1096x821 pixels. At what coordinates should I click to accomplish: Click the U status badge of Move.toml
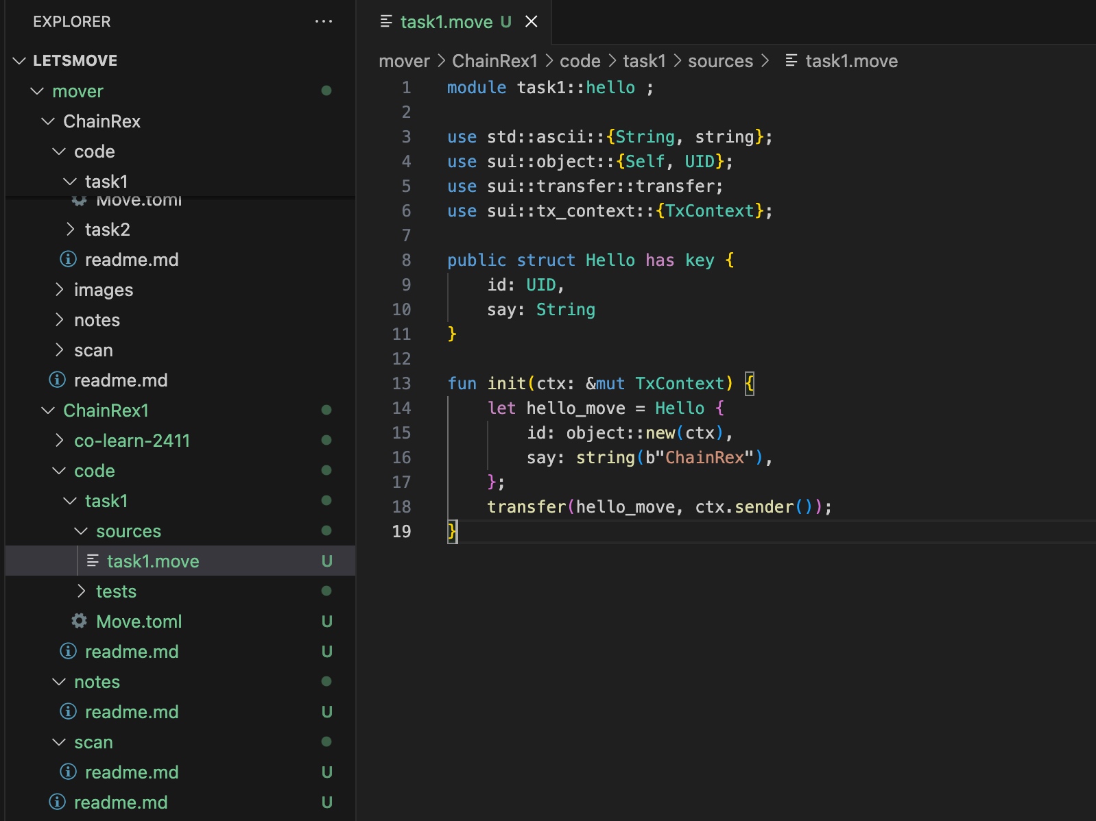tap(327, 622)
